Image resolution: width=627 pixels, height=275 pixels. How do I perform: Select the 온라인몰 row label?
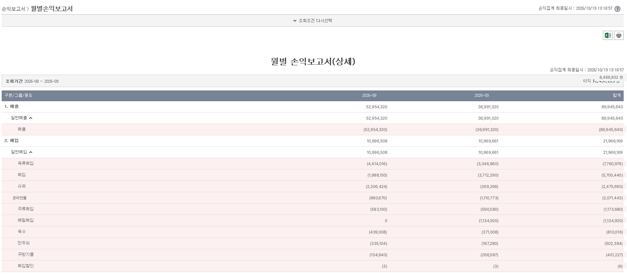coord(20,198)
